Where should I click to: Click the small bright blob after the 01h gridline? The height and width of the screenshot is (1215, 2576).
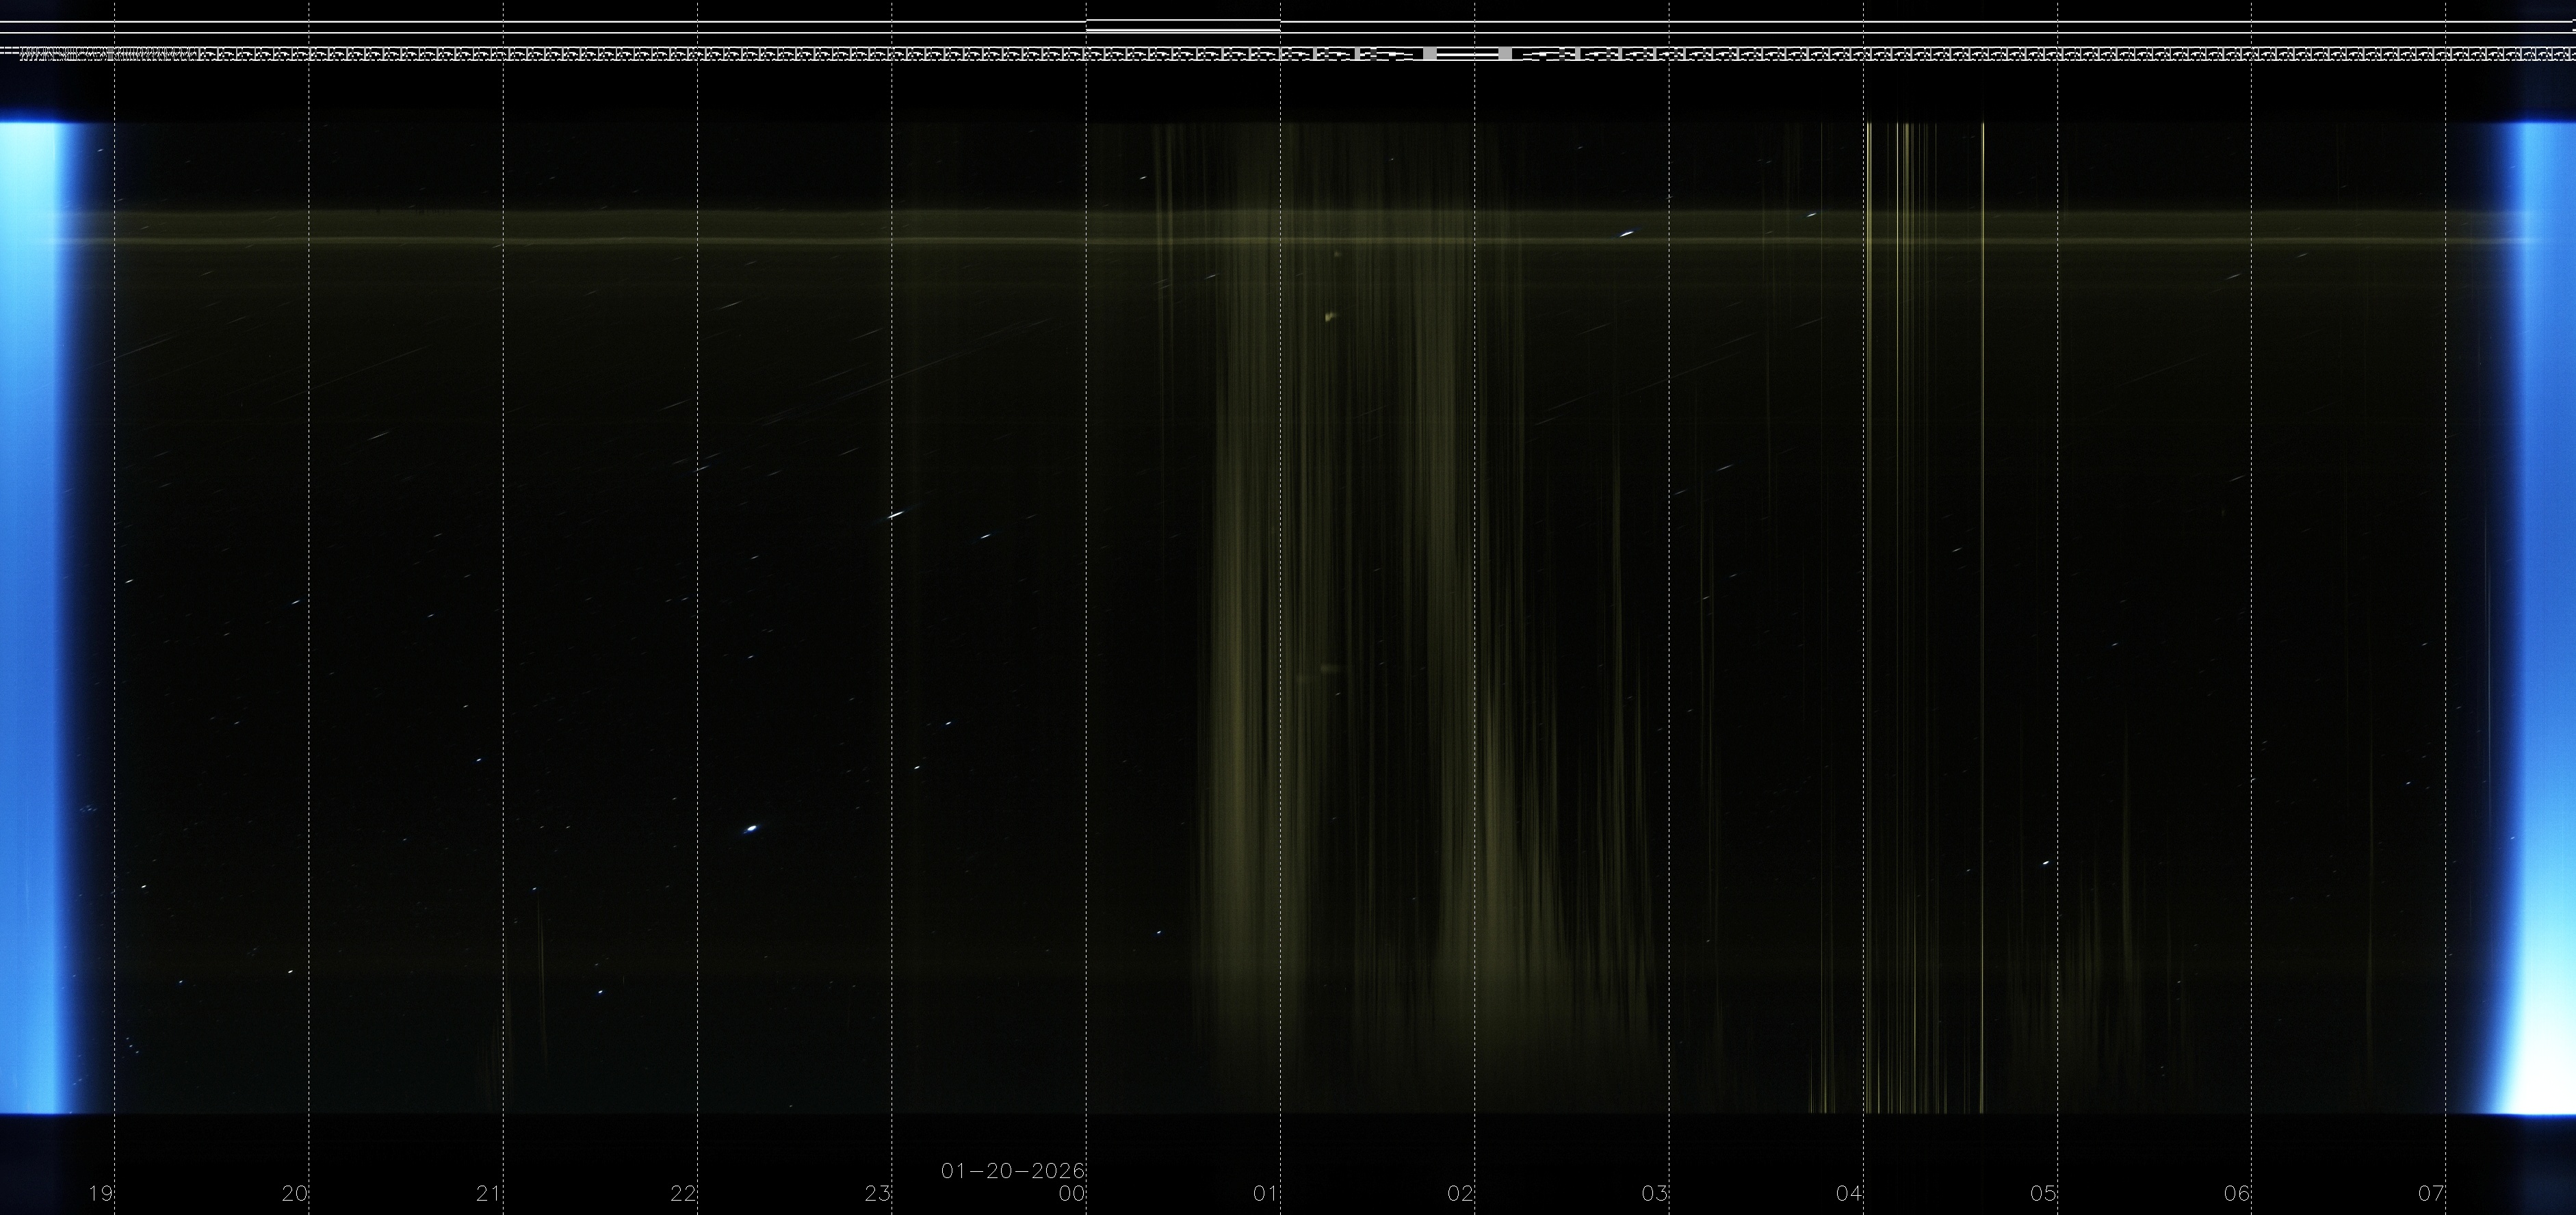pos(1329,317)
